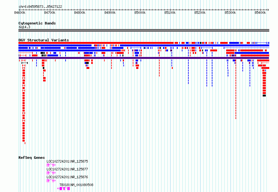Click the 85400k ruler label
This screenshot has height=192, width=278.
260,13
